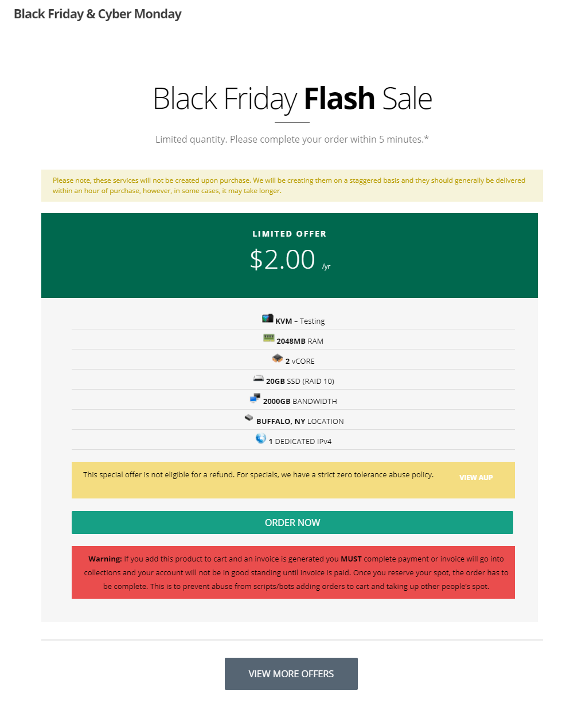Click the 2000GB BANDWIDTH spec text
The width and height of the screenshot is (570, 703).
[x=300, y=402]
